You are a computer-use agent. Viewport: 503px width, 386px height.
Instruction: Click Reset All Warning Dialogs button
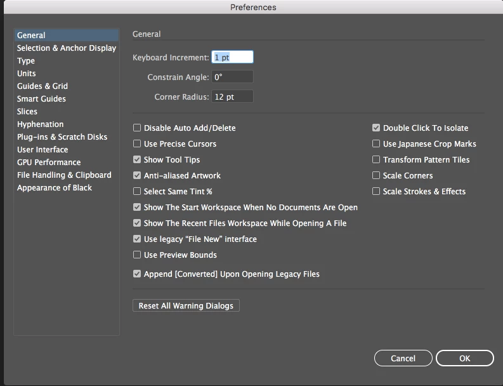click(186, 306)
